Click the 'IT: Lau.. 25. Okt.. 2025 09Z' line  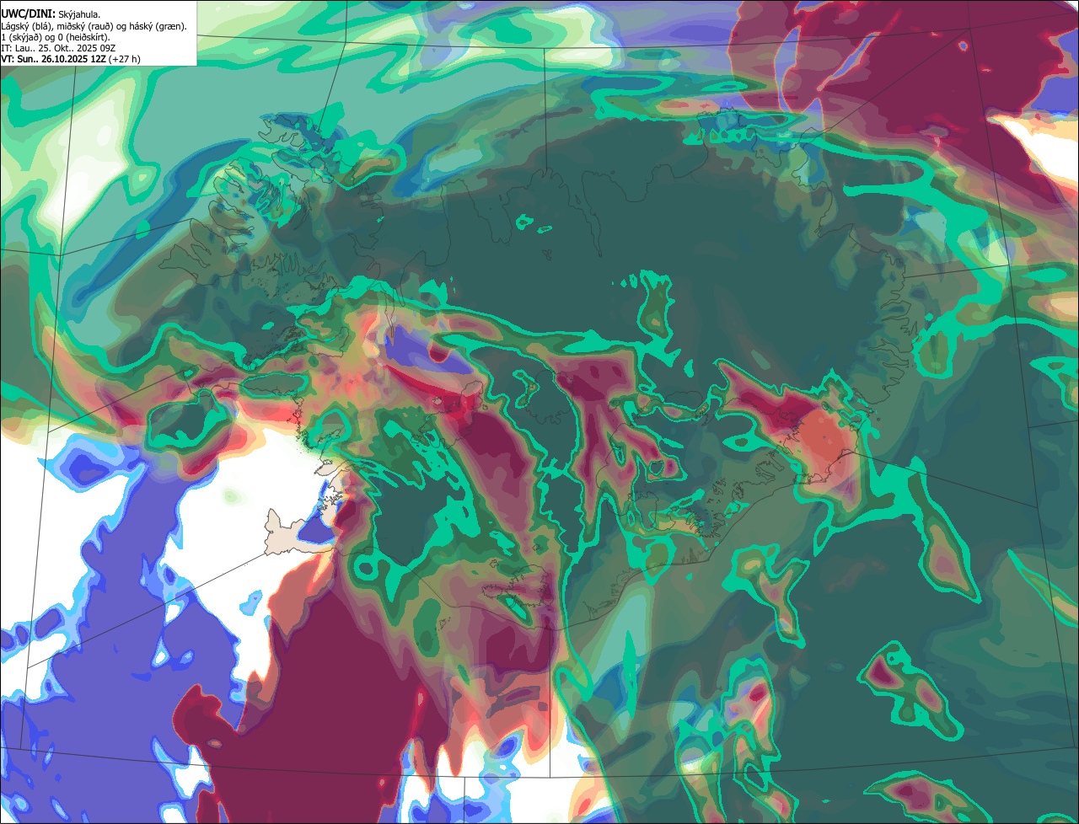58,48
